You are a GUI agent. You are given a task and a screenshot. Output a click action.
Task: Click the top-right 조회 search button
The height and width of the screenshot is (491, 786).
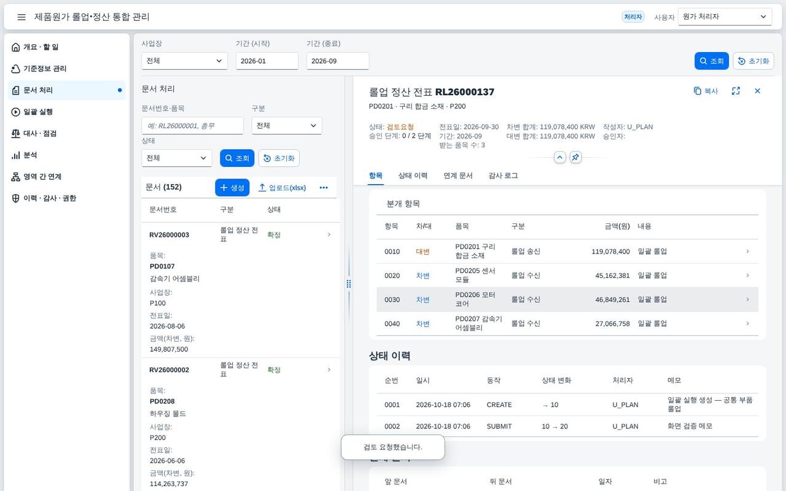point(712,61)
